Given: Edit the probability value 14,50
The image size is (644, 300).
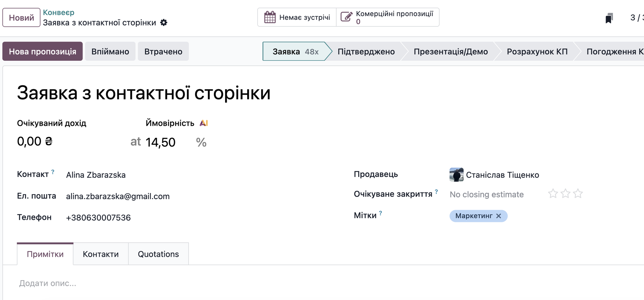Looking at the screenshot, I should [x=160, y=142].
